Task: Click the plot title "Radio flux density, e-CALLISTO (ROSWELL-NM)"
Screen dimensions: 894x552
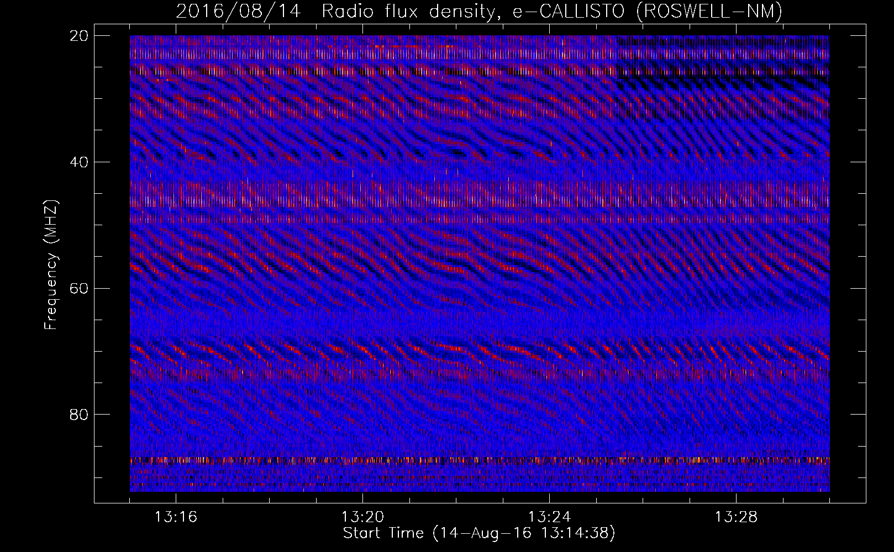Action: tap(552, 12)
